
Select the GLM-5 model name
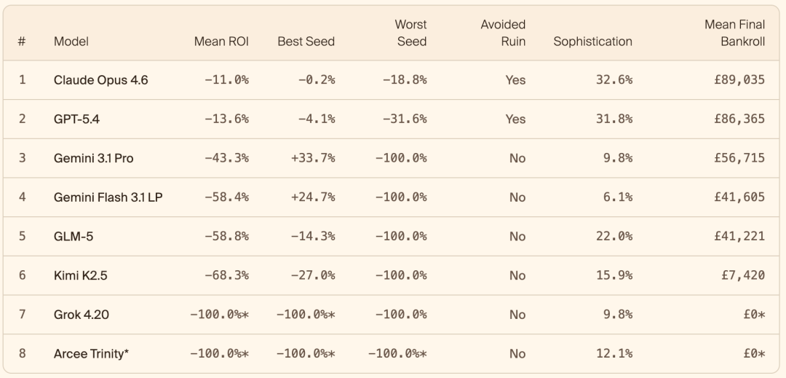tap(74, 237)
